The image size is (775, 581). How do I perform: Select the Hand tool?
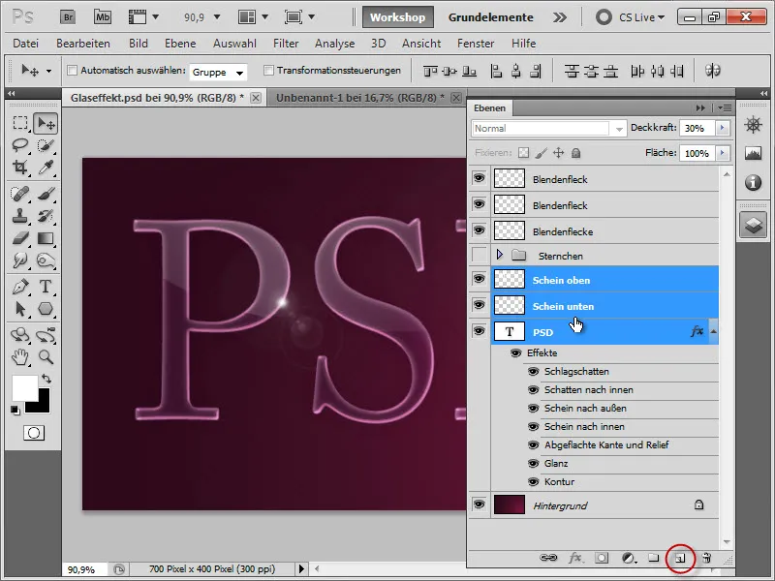[20, 356]
